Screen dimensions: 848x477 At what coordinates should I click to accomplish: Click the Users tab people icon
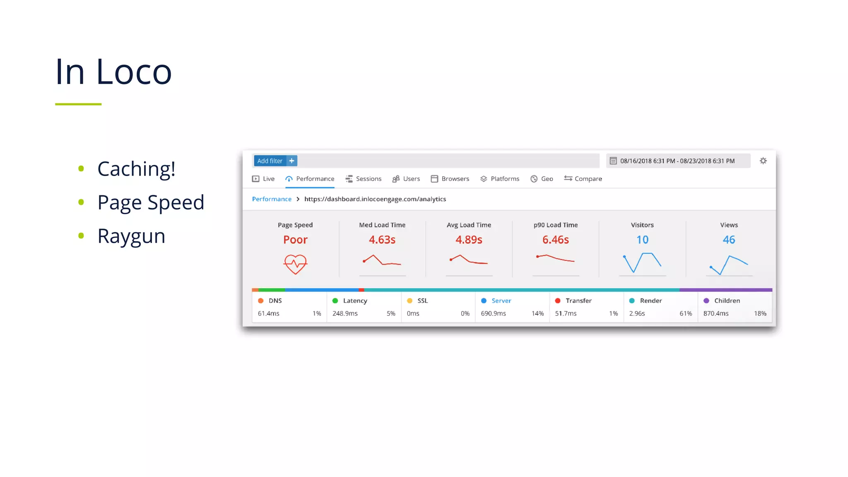pos(396,179)
